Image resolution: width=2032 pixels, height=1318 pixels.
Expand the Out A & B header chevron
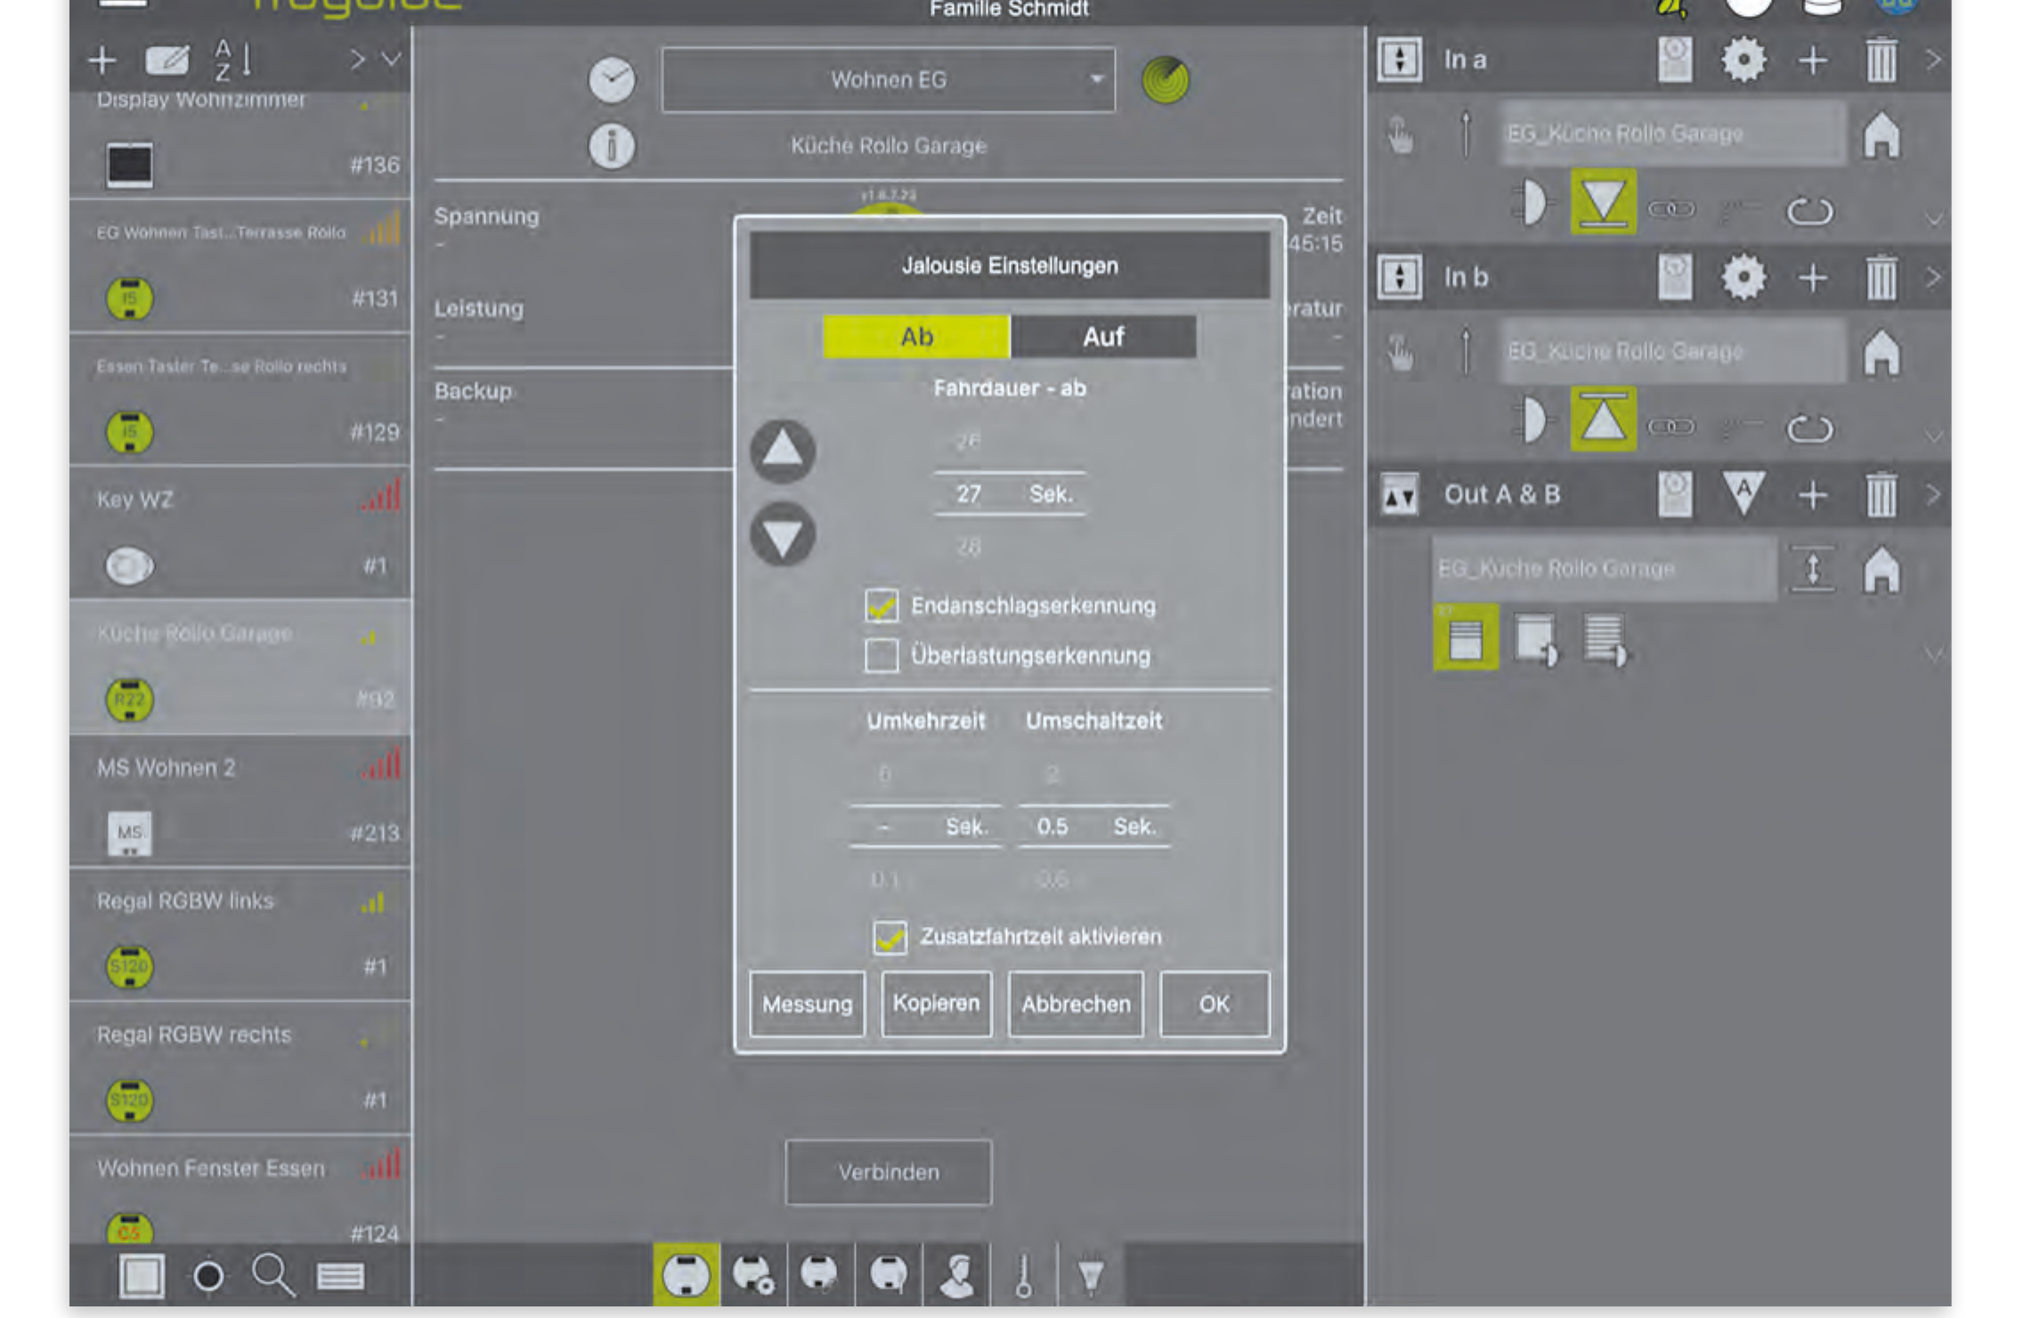pos(1933,495)
